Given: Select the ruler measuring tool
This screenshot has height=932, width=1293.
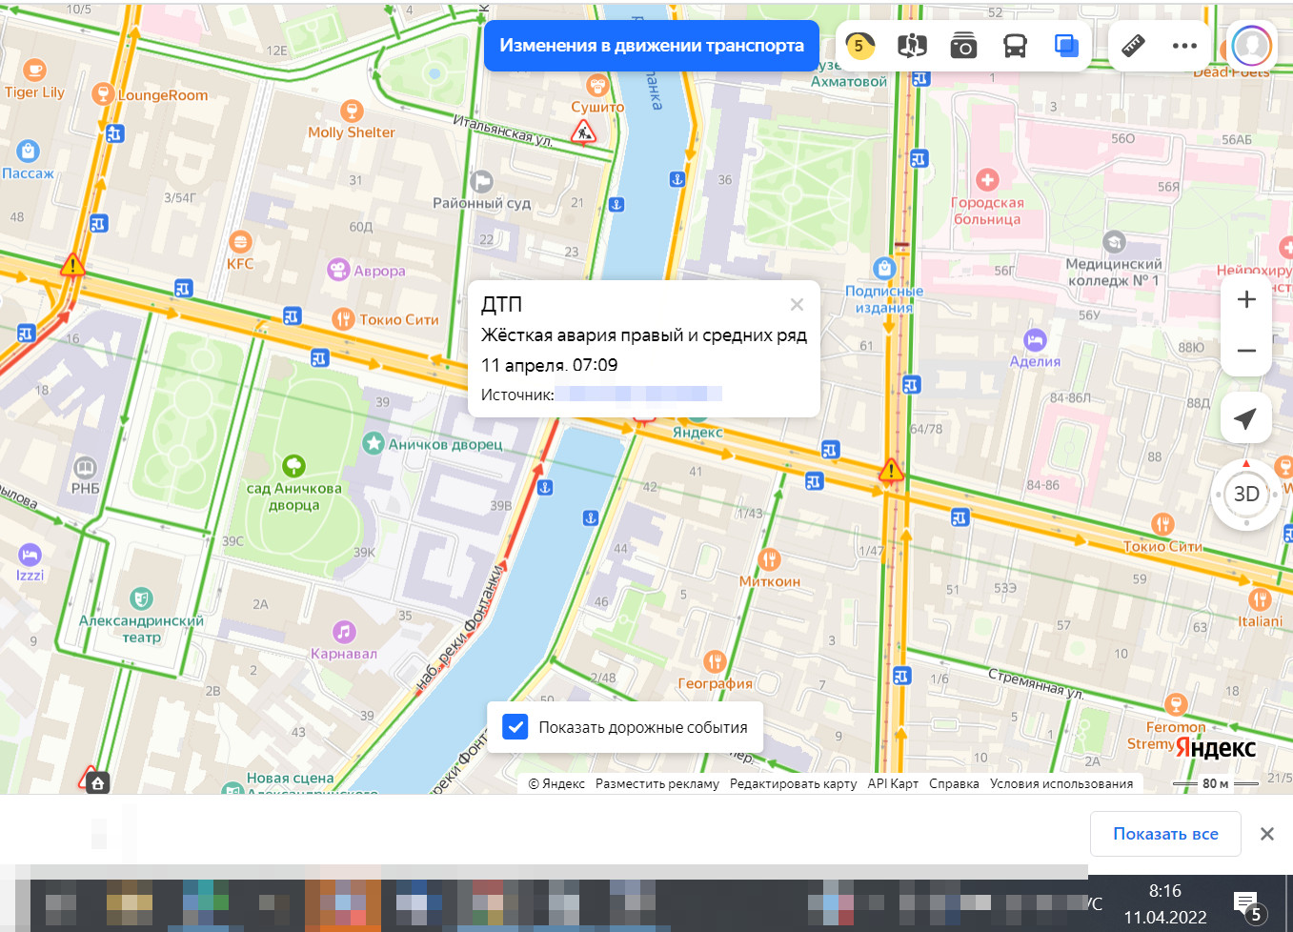Looking at the screenshot, I should click(1133, 45).
